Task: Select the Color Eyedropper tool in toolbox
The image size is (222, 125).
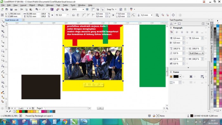Action: [x=3, y=92]
